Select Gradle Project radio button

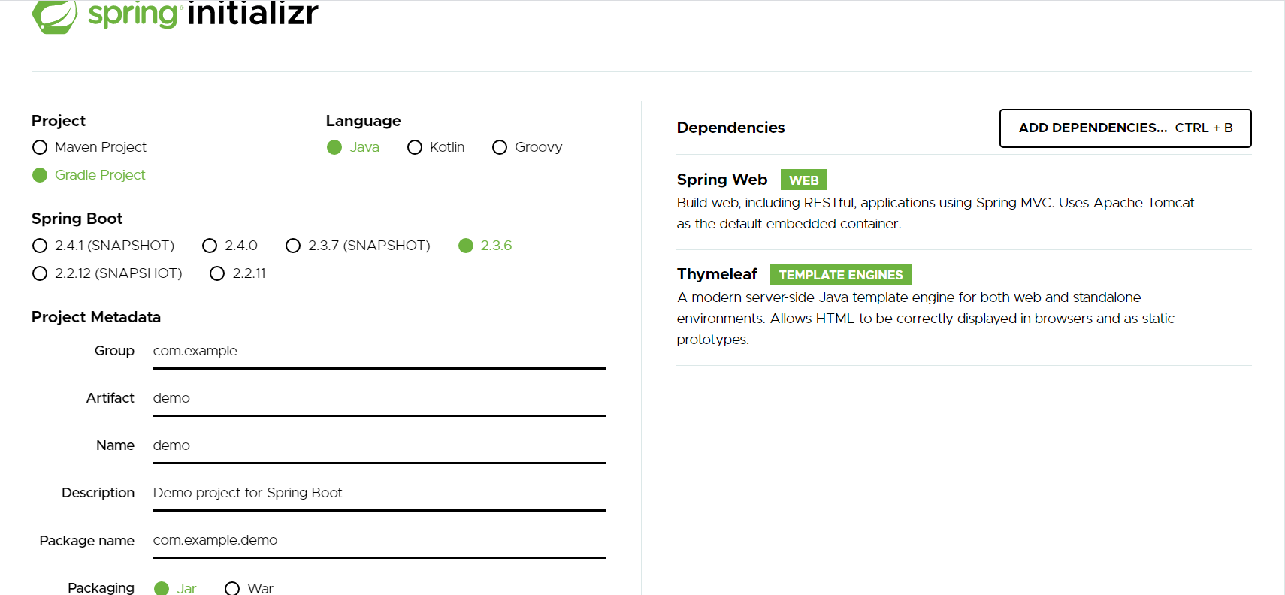(40, 175)
